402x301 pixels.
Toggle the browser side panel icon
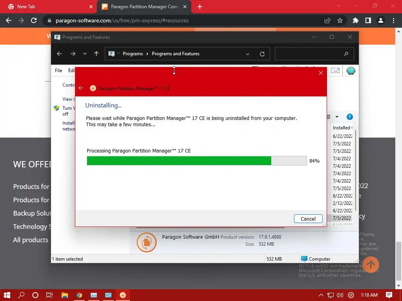pyautogui.click(x=368, y=20)
